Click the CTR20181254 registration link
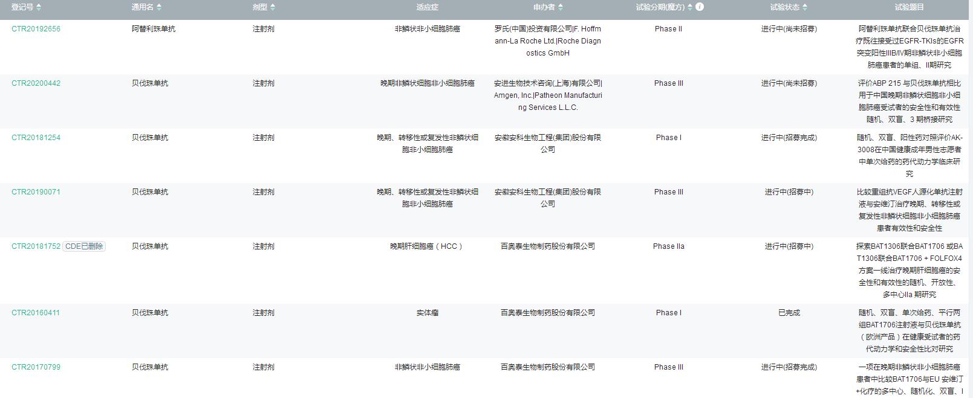Image resolution: width=973 pixels, height=398 pixels. click(36, 138)
